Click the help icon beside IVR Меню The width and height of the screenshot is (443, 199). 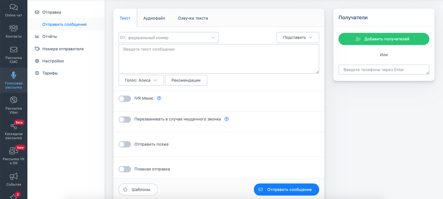(x=159, y=98)
